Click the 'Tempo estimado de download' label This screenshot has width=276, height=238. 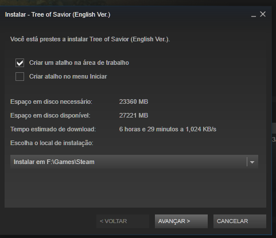click(53, 129)
